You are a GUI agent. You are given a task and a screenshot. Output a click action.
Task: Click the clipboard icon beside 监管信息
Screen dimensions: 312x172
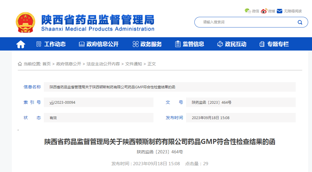tap(178, 44)
